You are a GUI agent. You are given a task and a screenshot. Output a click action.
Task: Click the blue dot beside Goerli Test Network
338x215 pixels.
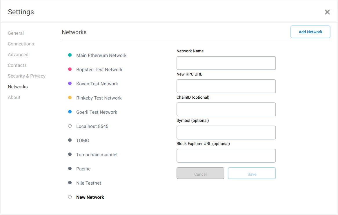(x=70, y=112)
